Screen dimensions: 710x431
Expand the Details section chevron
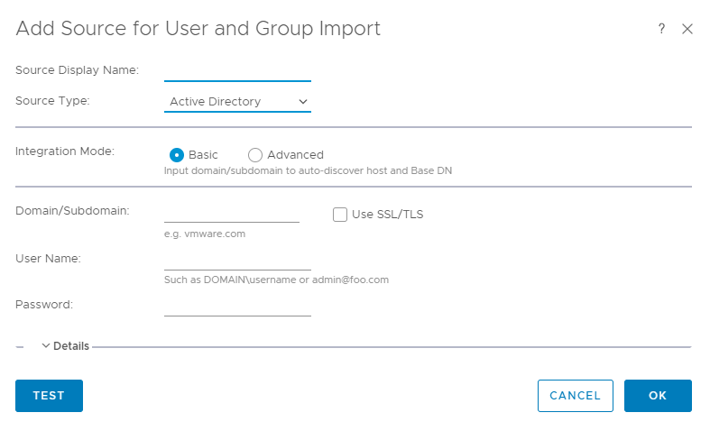[46, 346]
